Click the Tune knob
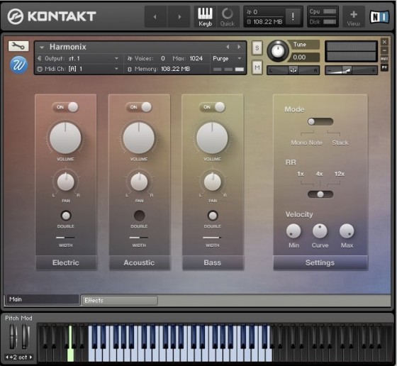 coord(278,51)
